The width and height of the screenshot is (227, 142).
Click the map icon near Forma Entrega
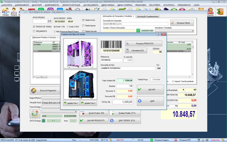tap(35, 114)
